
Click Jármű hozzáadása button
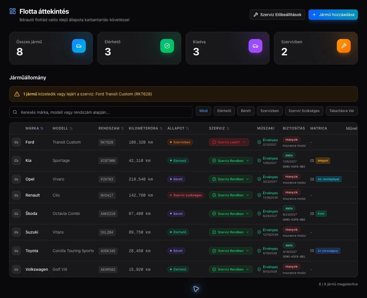333,15
